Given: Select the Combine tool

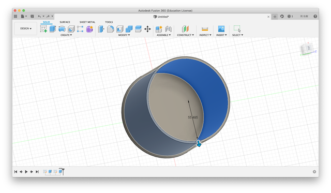Looking at the screenshot, I should coord(129,29).
